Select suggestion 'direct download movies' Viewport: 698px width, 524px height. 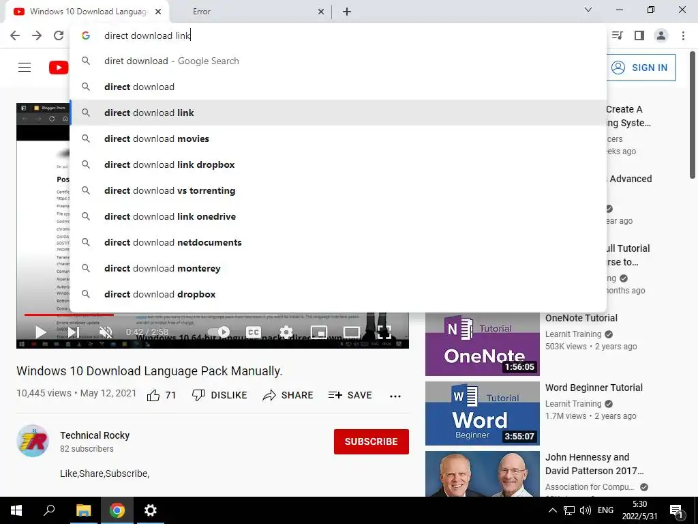338,139
